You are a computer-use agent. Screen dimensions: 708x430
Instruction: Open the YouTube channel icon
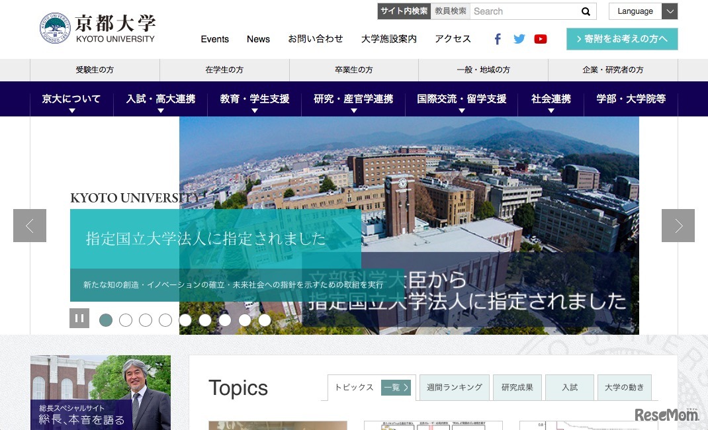[x=541, y=39]
